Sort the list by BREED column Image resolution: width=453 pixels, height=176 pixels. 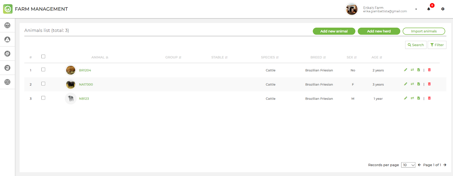point(318,57)
